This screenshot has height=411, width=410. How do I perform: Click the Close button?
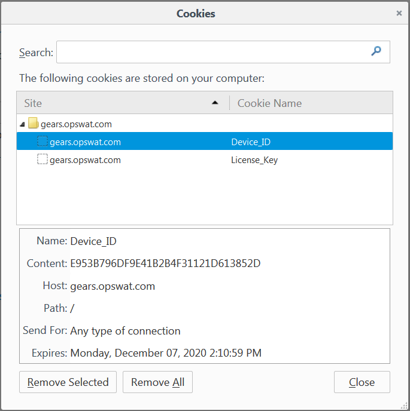click(x=362, y=382)
